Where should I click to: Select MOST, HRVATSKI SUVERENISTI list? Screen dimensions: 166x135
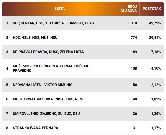point(48,99)
